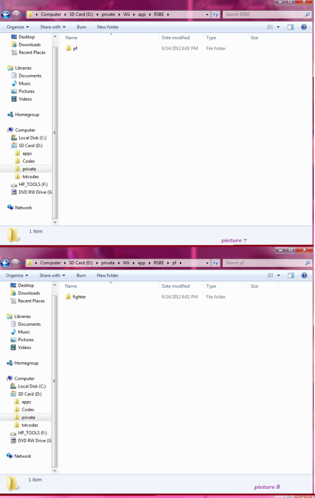Toggle preview pane in bottom pf window
This screenshot has height=498, width=315.
[x=291, y=276]
